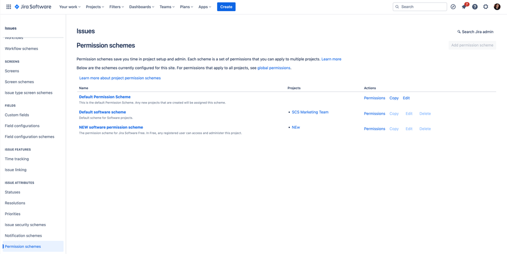Open the NEw project link
This screenshot has width=507, height=254.
coord(296,127)
